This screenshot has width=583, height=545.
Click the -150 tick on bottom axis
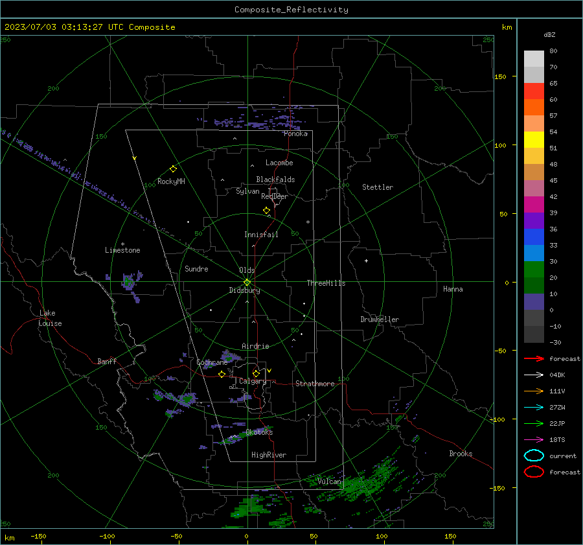coord(38,536)
